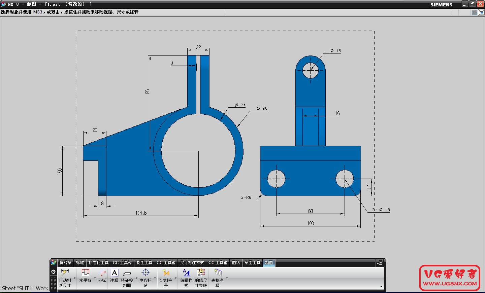The height and width of the screenshot is (293, 485).
Task: Expand the 中心标记 dropdown arrow
Action: click(155, 278)
